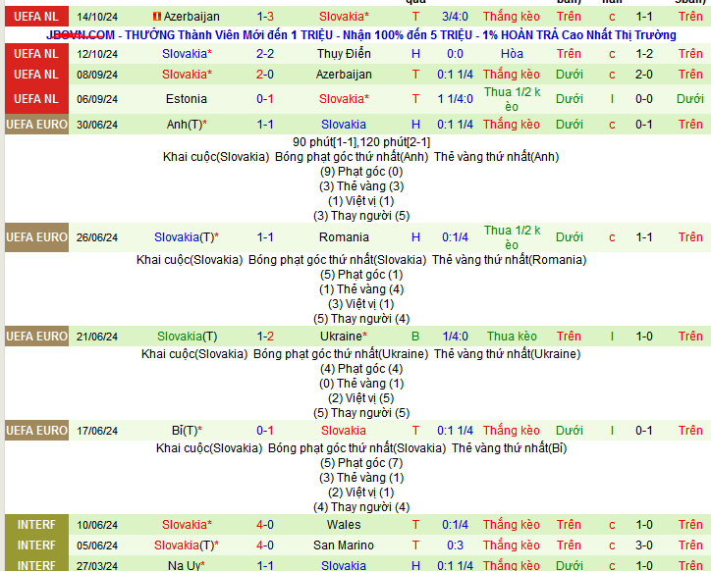Open the Romania team page
Screen dimensions: 711x571
[344, 236]
